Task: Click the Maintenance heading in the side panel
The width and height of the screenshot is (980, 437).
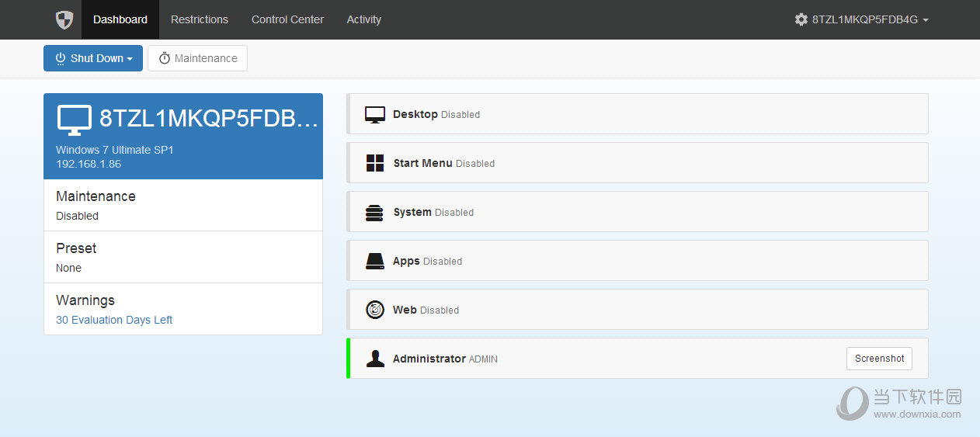Action: [96, 196]
